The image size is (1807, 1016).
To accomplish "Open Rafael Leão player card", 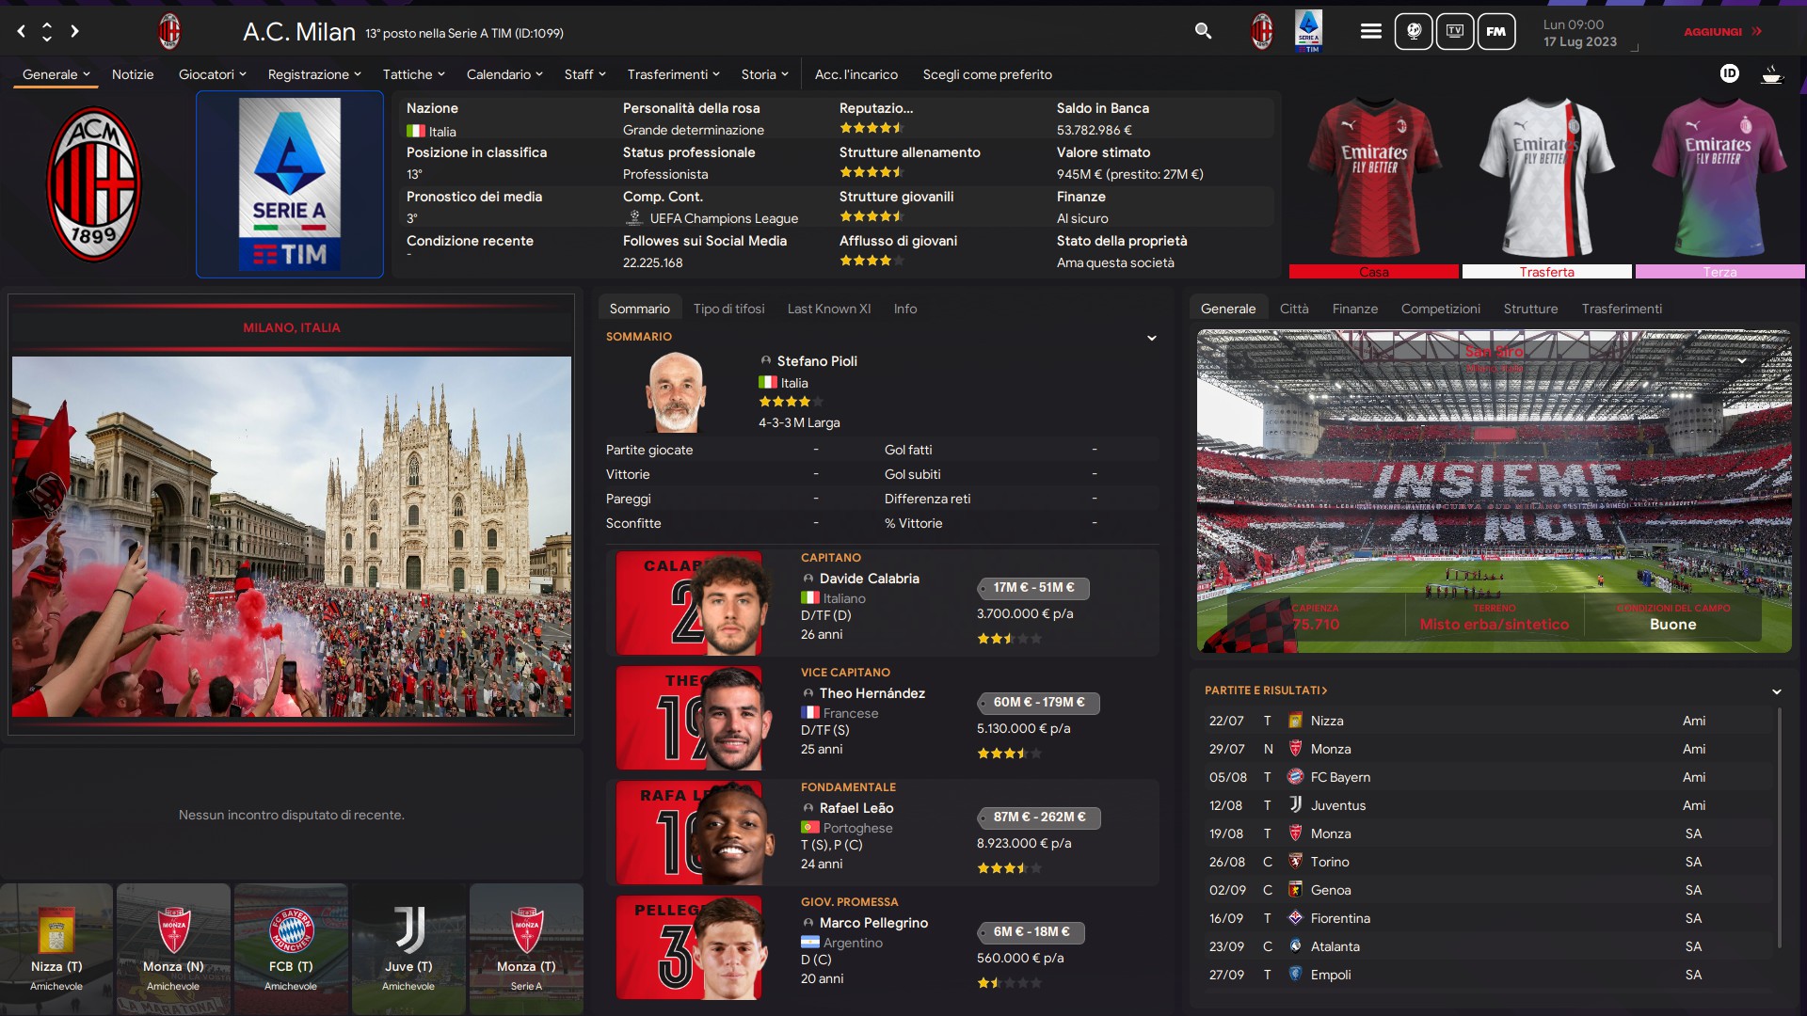I will [x=882, y=833].
